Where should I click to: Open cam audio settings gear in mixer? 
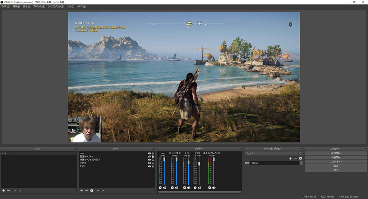click(160, 188)
